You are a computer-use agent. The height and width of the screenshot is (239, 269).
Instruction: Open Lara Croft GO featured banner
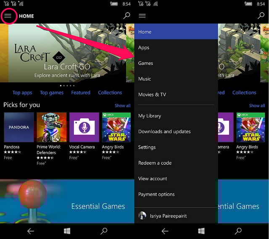(67, 53)
